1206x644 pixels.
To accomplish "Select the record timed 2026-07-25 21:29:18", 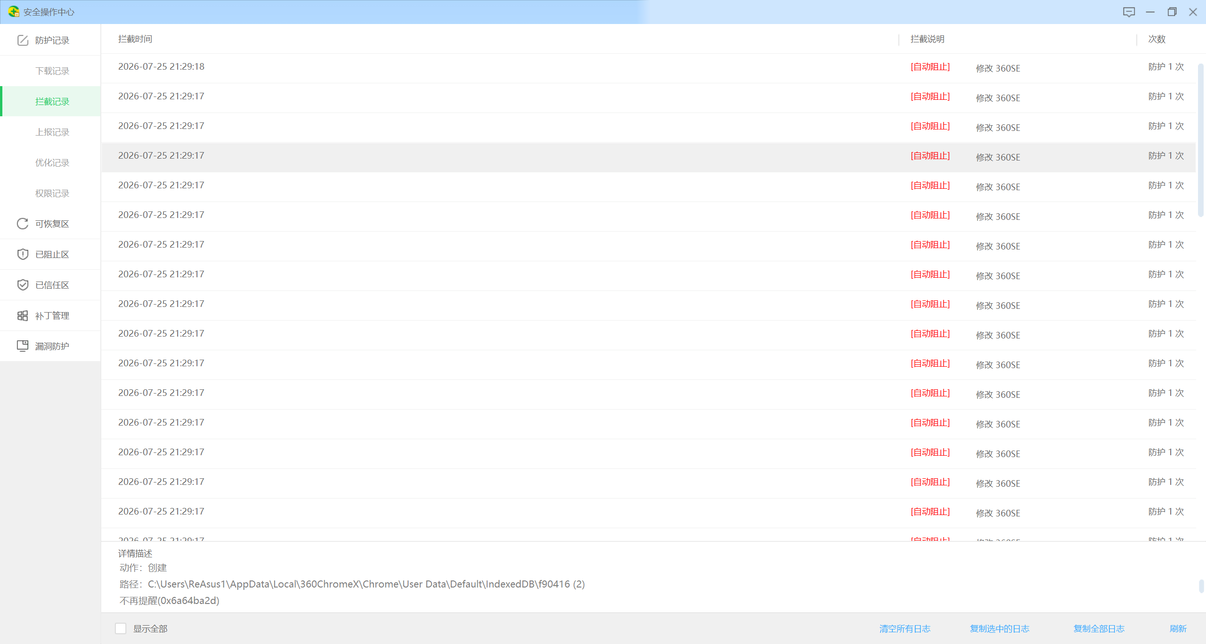I will (x=648, y=68).
